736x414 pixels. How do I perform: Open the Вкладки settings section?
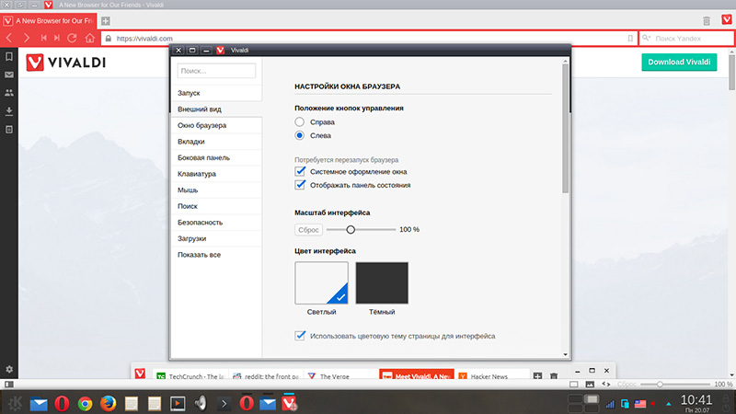pyautogui.click(x=216, y=142)
